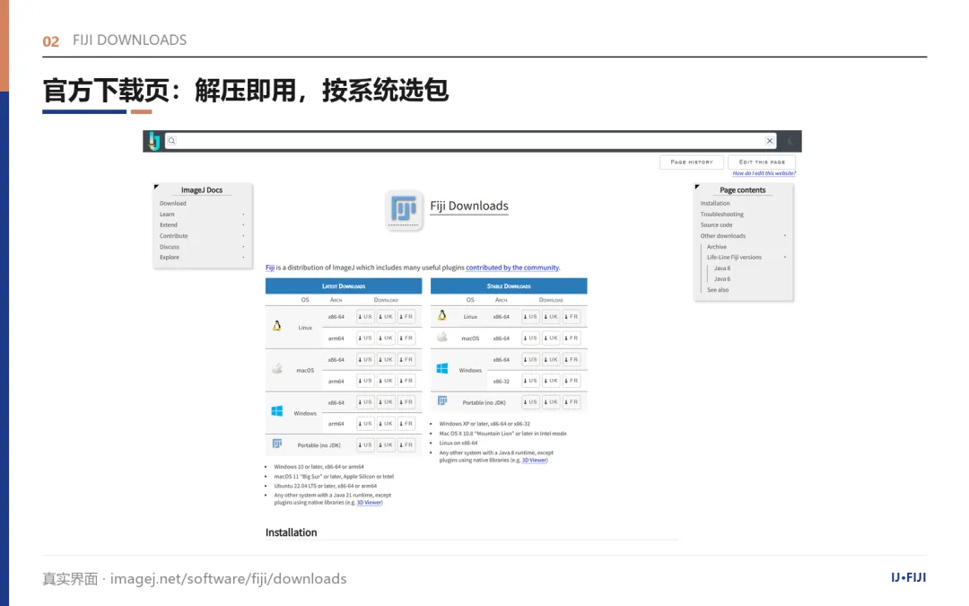Jump to Installation in Page contents

pyautogui.click(x=715, y=204)
